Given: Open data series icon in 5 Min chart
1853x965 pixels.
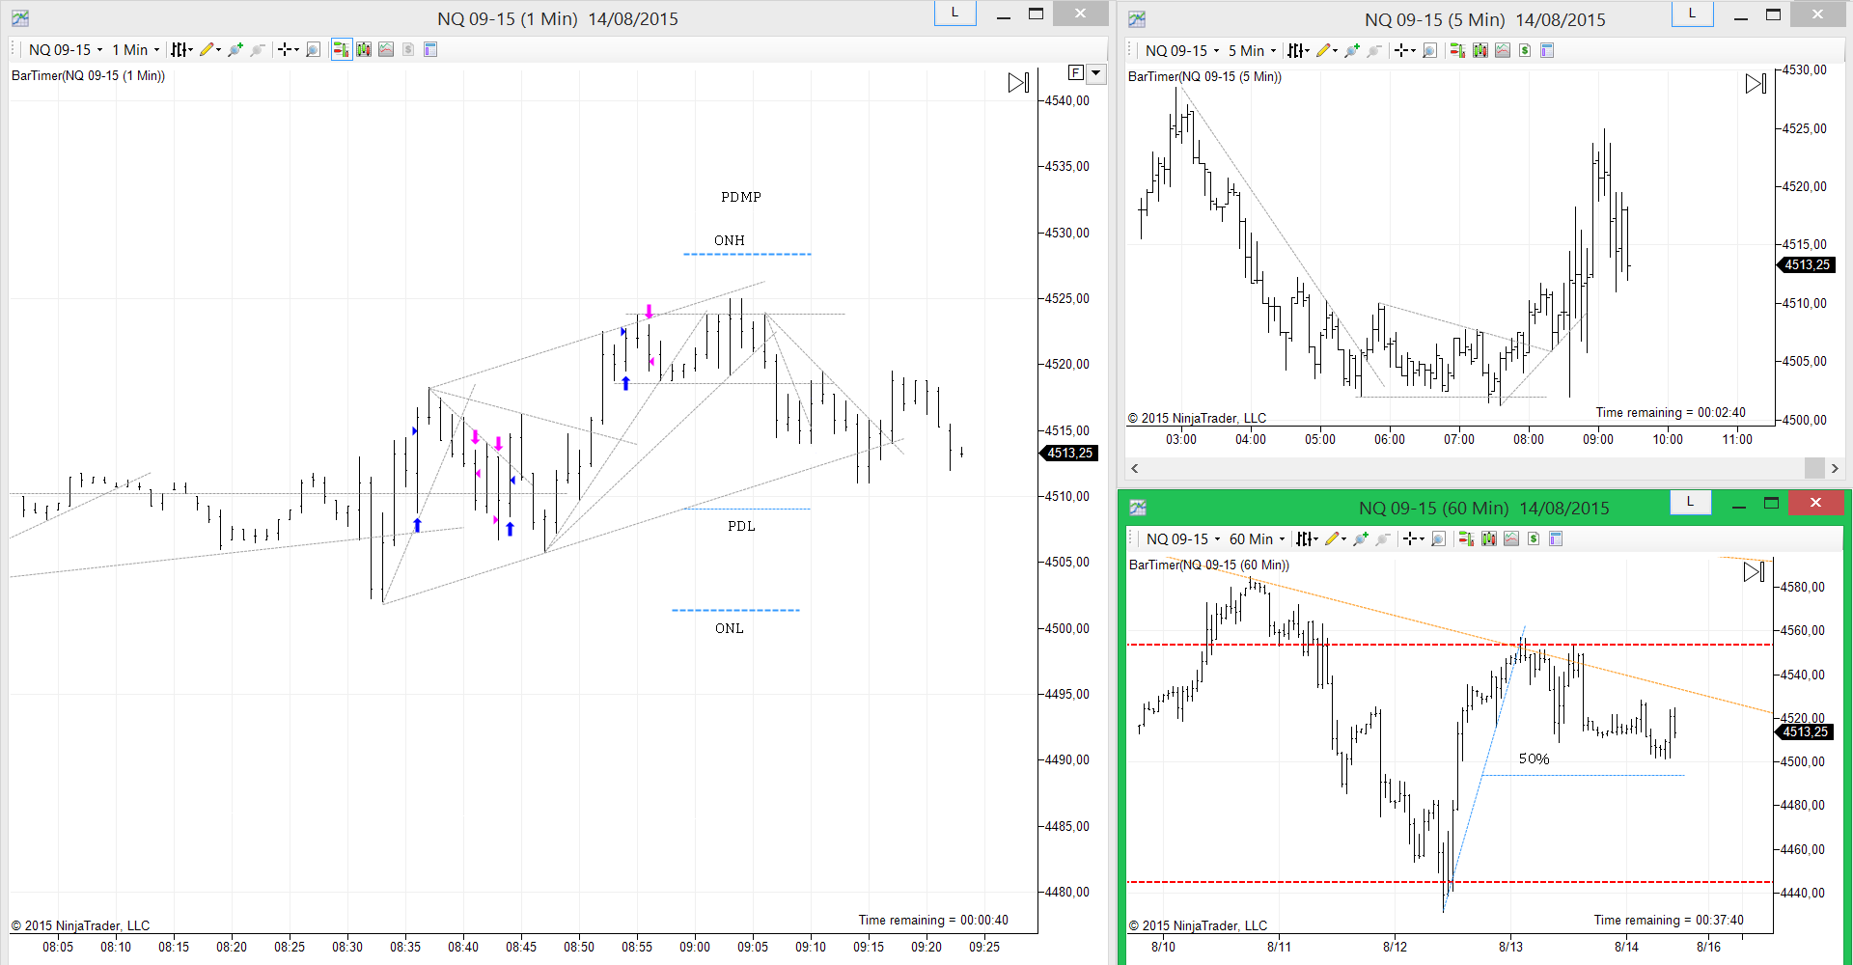Looking at the screenshot, I should (1480, 51).
